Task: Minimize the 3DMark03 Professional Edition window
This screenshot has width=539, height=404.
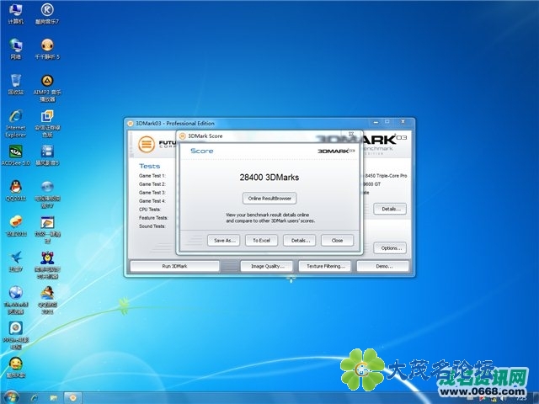Action: (x=376, y=122)
